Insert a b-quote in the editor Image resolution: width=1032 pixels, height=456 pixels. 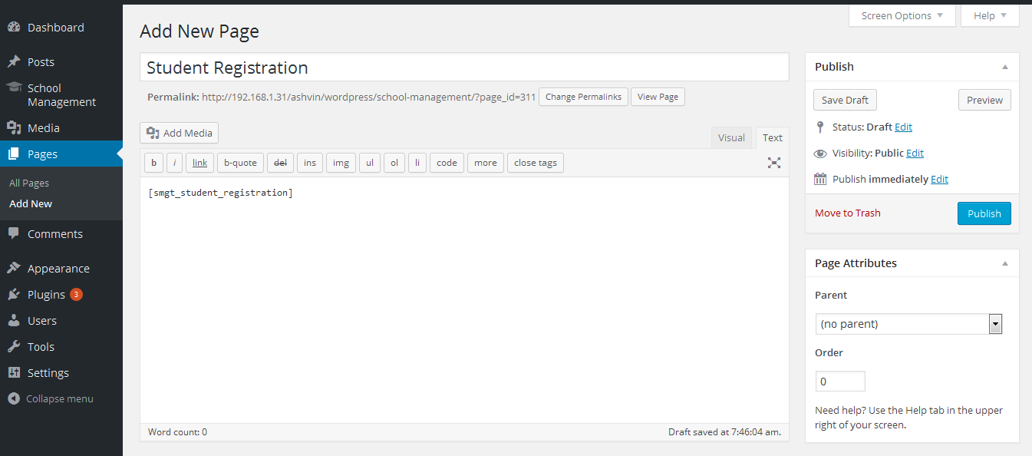click(x=239, y=162)
